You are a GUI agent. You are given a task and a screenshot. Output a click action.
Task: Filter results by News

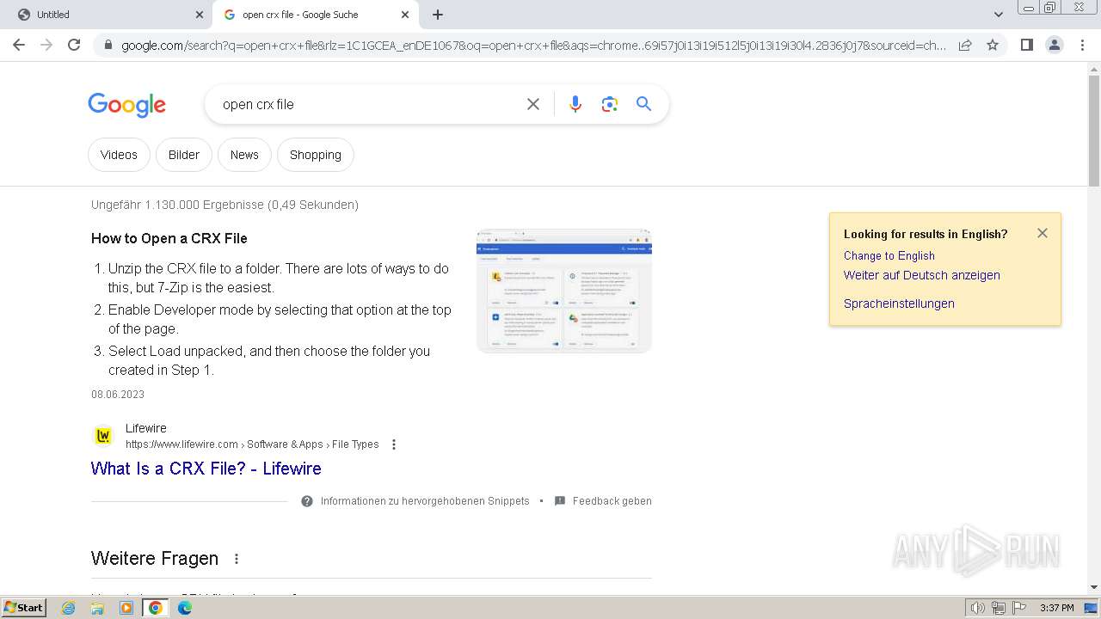pos(244,155)
